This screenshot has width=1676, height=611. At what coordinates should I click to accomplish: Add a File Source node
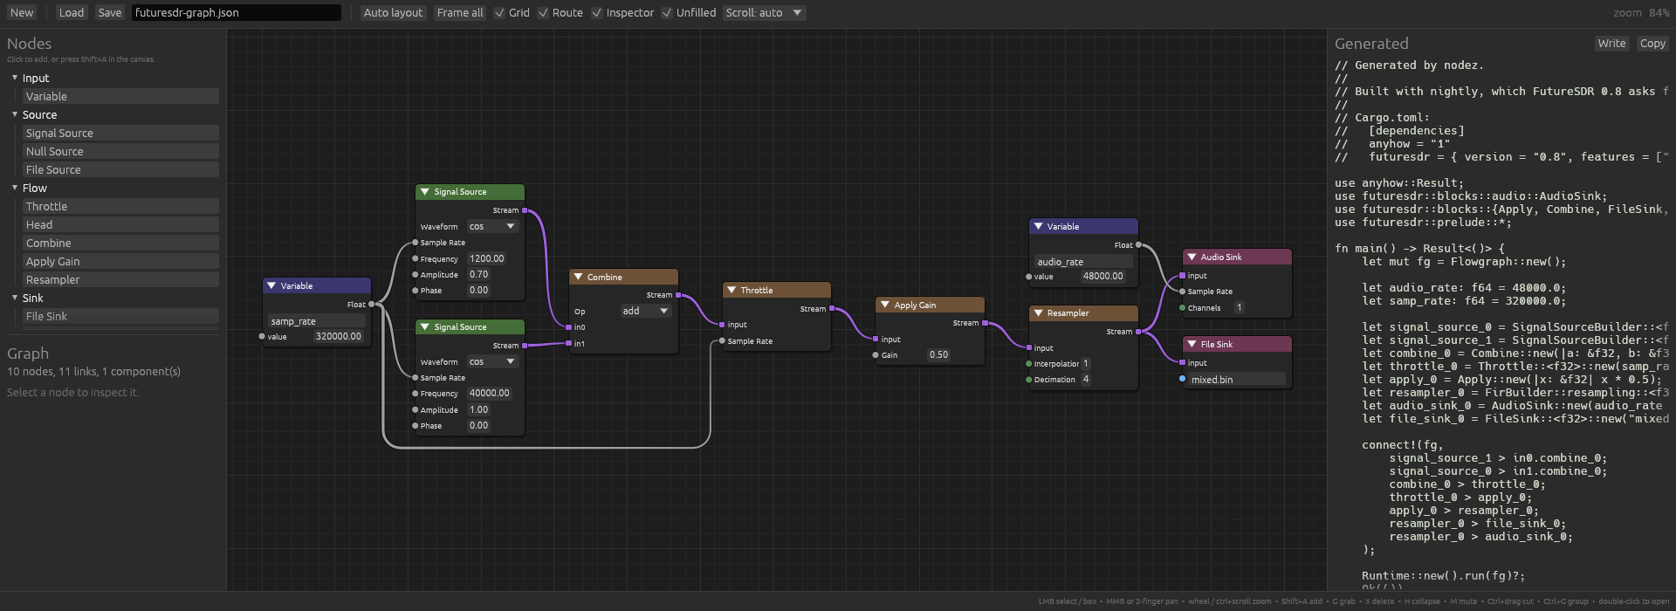120,169
